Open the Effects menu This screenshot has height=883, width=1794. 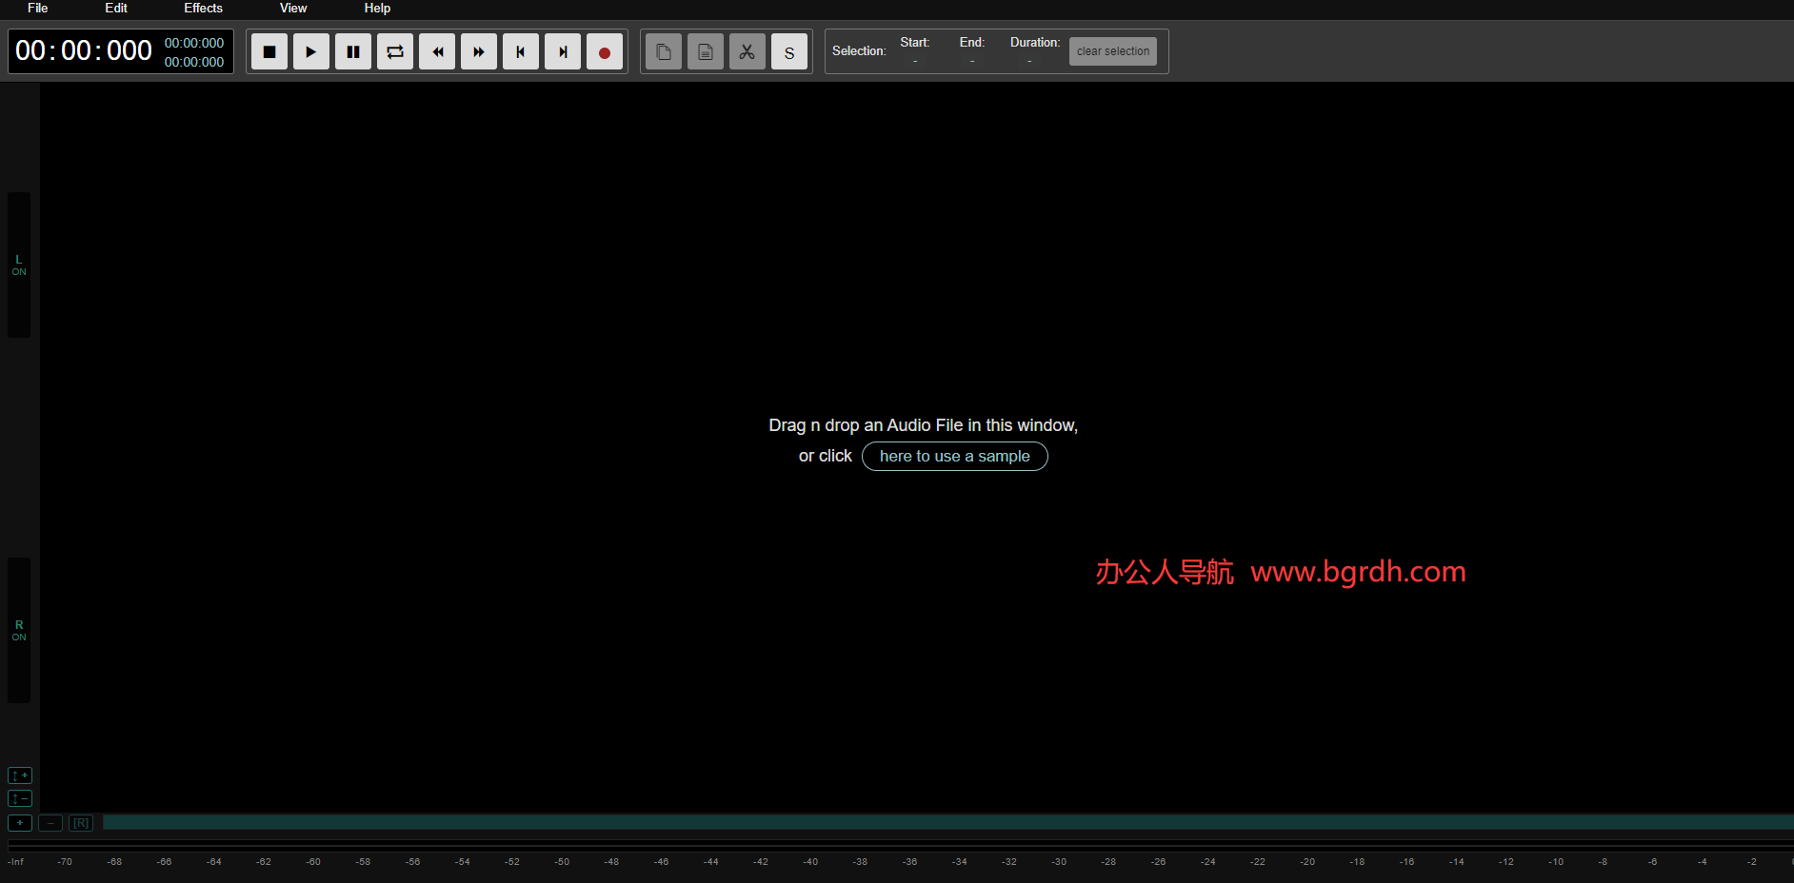[202, 8]
